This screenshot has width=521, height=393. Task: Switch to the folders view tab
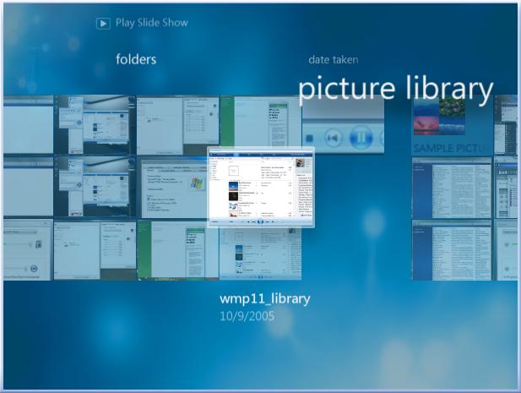point(136,59)
